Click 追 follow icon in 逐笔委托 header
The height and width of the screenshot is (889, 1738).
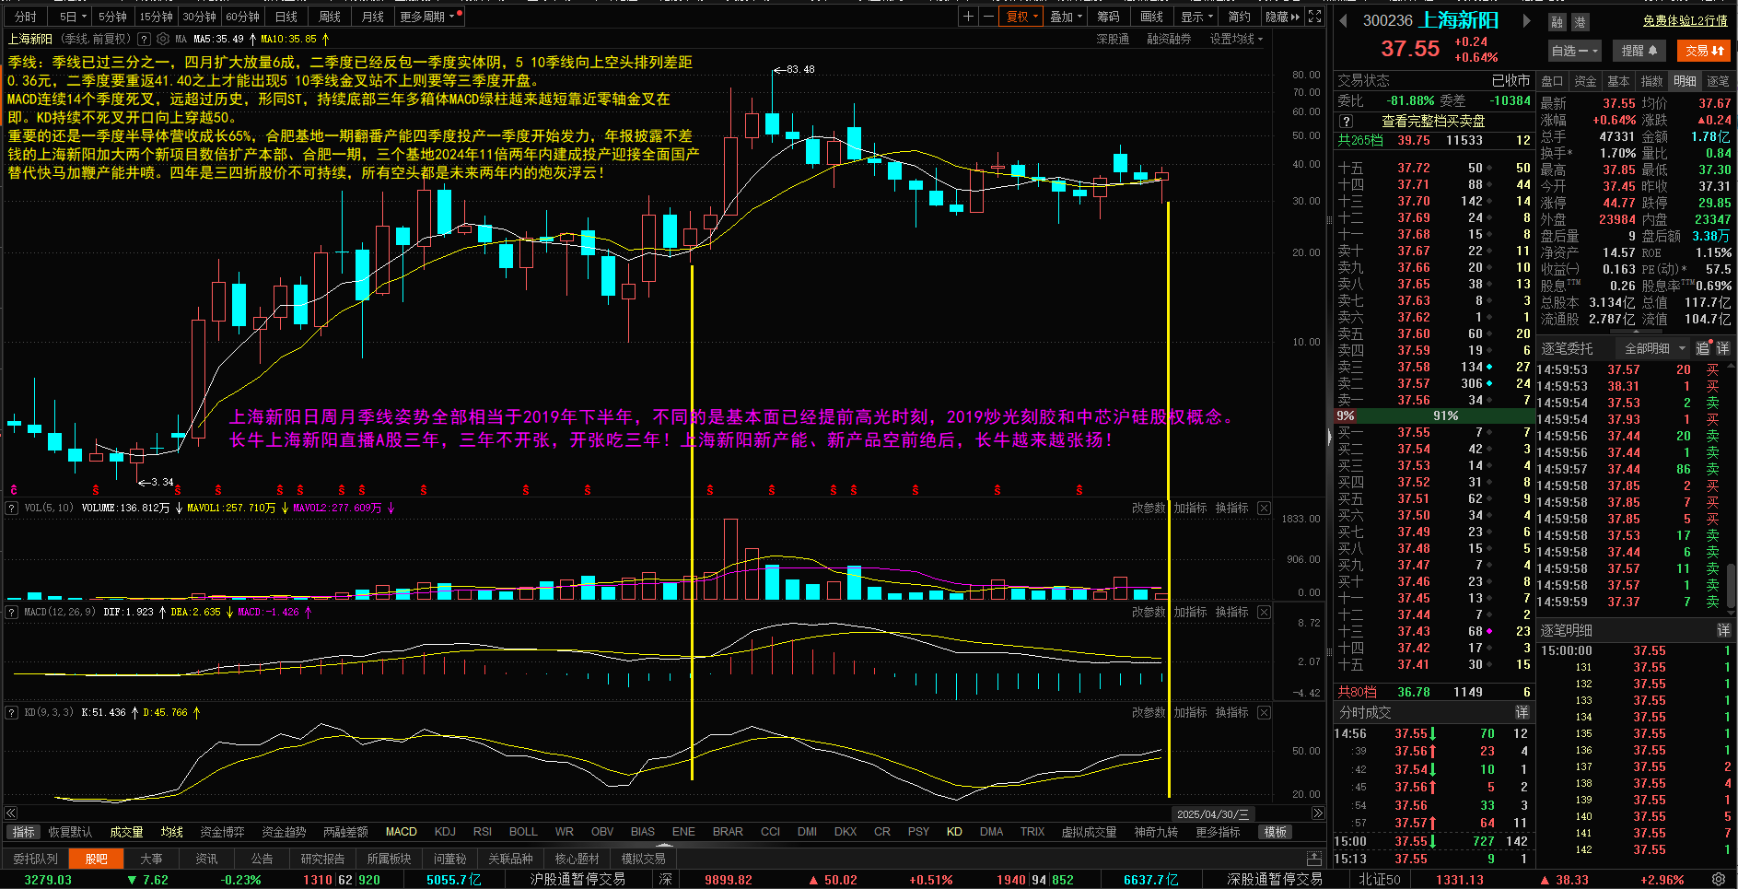point(1703,349)
